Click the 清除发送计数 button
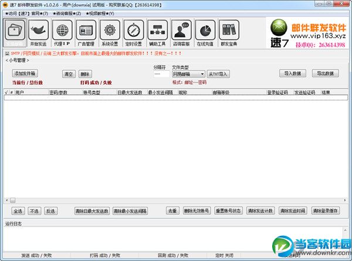352x261 pixels. click(x=260, y=211)
